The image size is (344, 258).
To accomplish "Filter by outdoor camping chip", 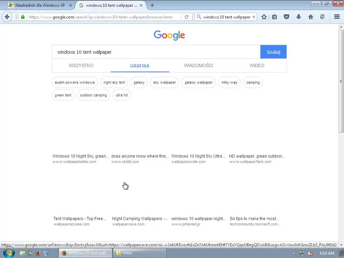I will coord(93,95).
